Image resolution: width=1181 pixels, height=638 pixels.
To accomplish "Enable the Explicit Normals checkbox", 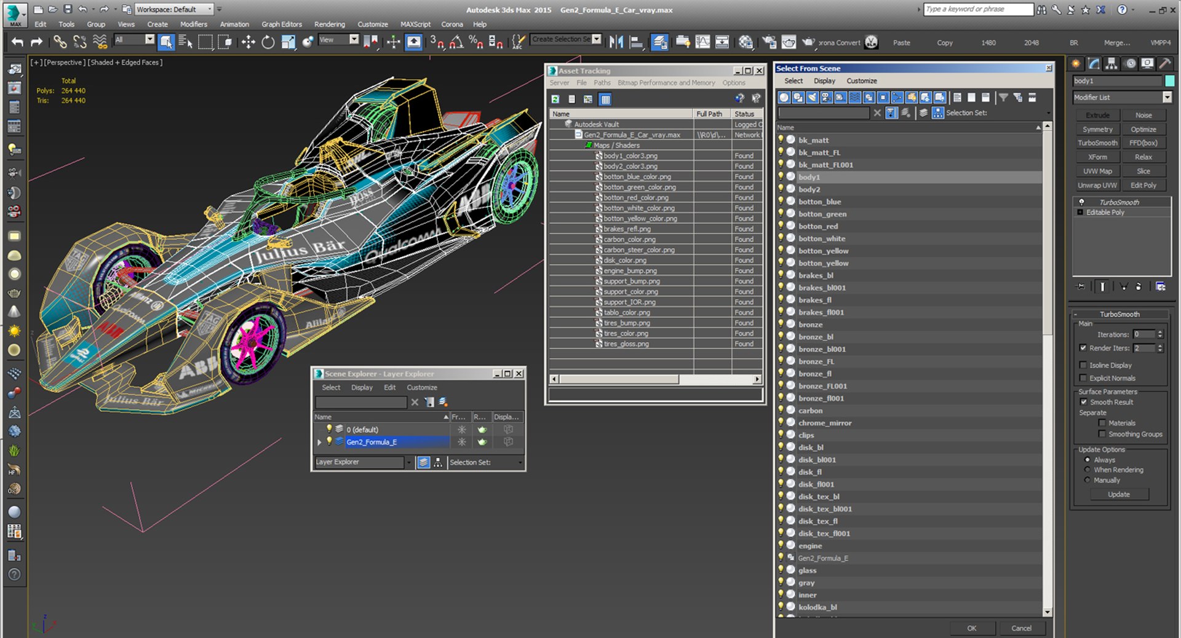I will (x=1083, y=378).
